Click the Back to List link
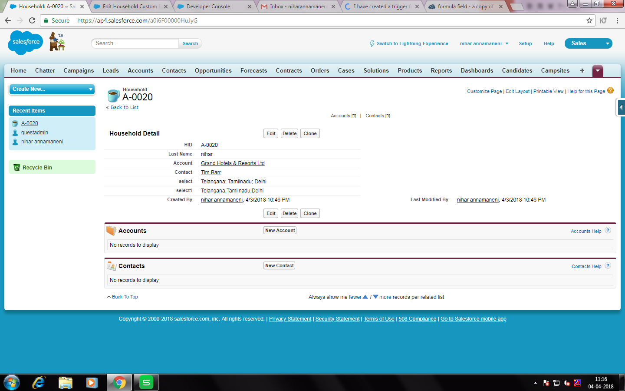The image size is (625, 391). [125, 107]
